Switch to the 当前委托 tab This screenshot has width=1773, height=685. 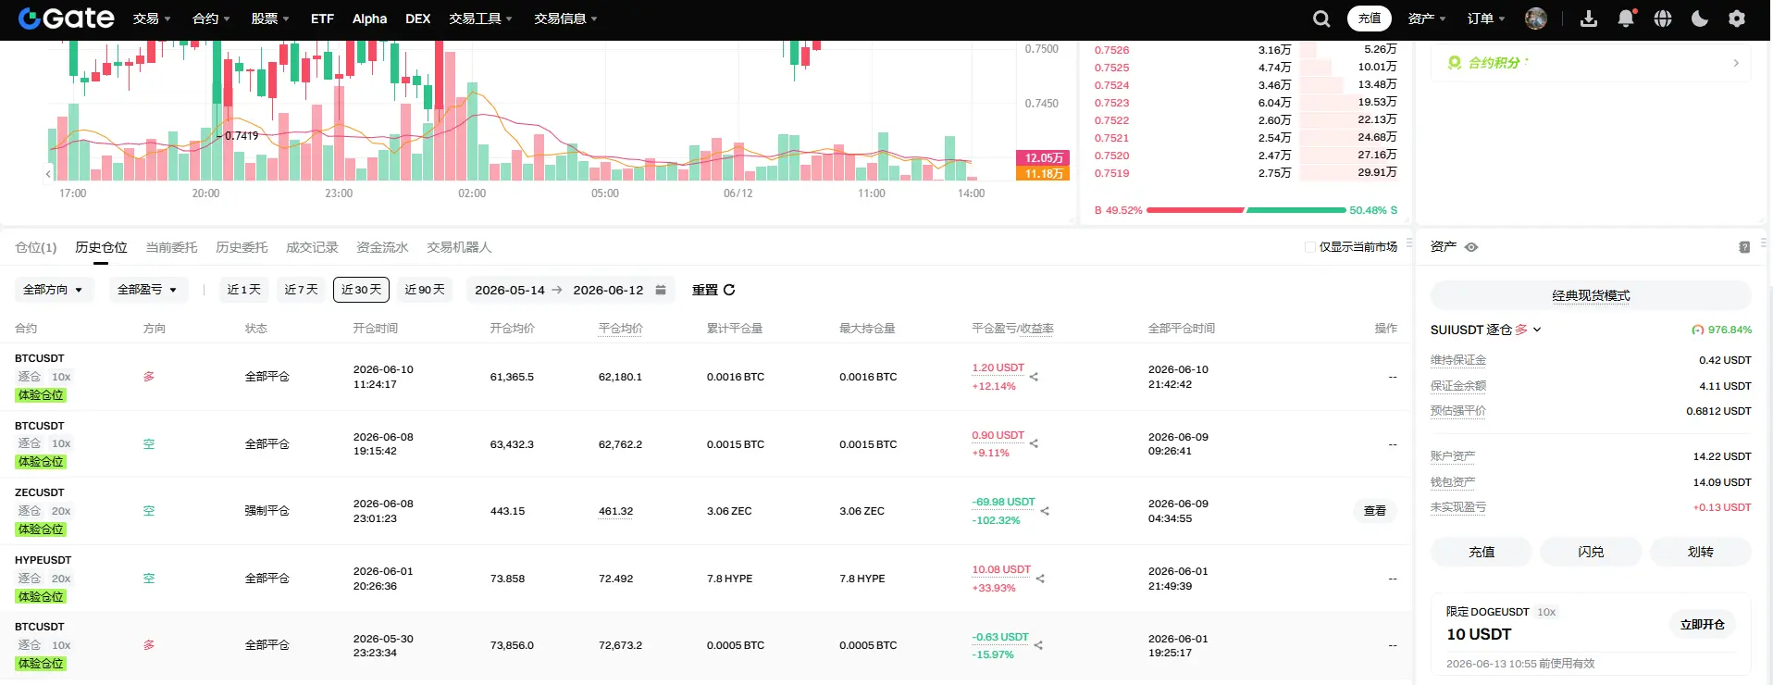click(171, 247)
